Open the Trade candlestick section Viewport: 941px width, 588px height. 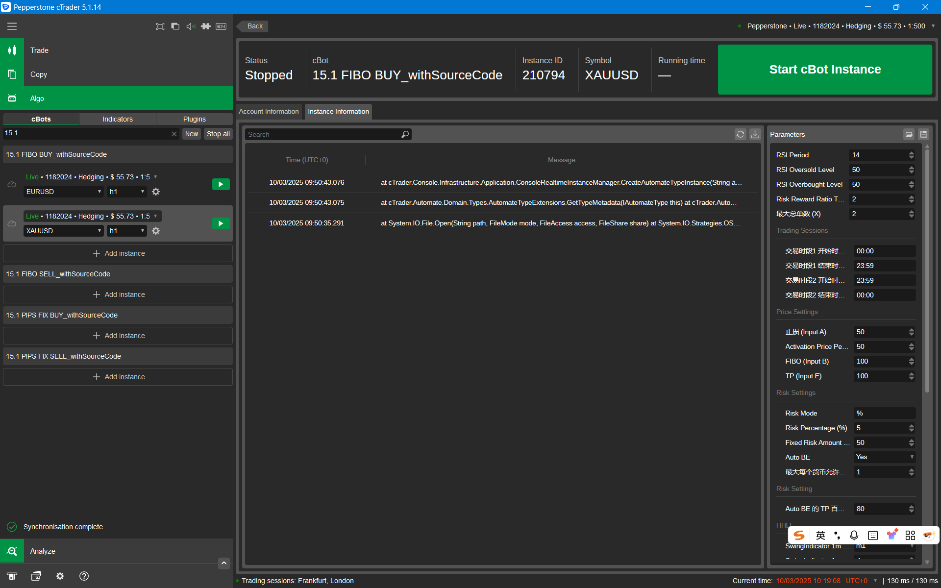click(x=12, y=50)
